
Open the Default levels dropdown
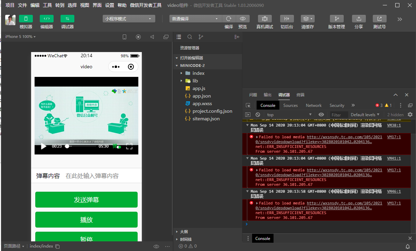(365, 115)
